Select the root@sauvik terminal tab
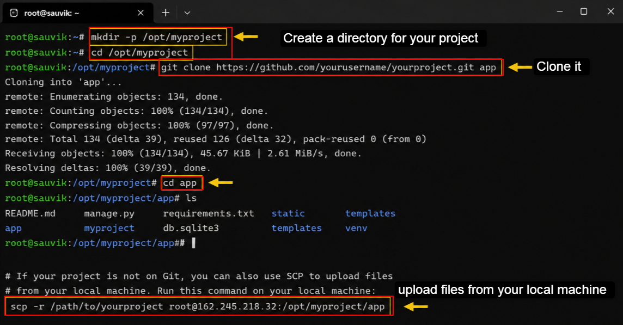This screenshot has height=325, width=623. click(78, 13)
